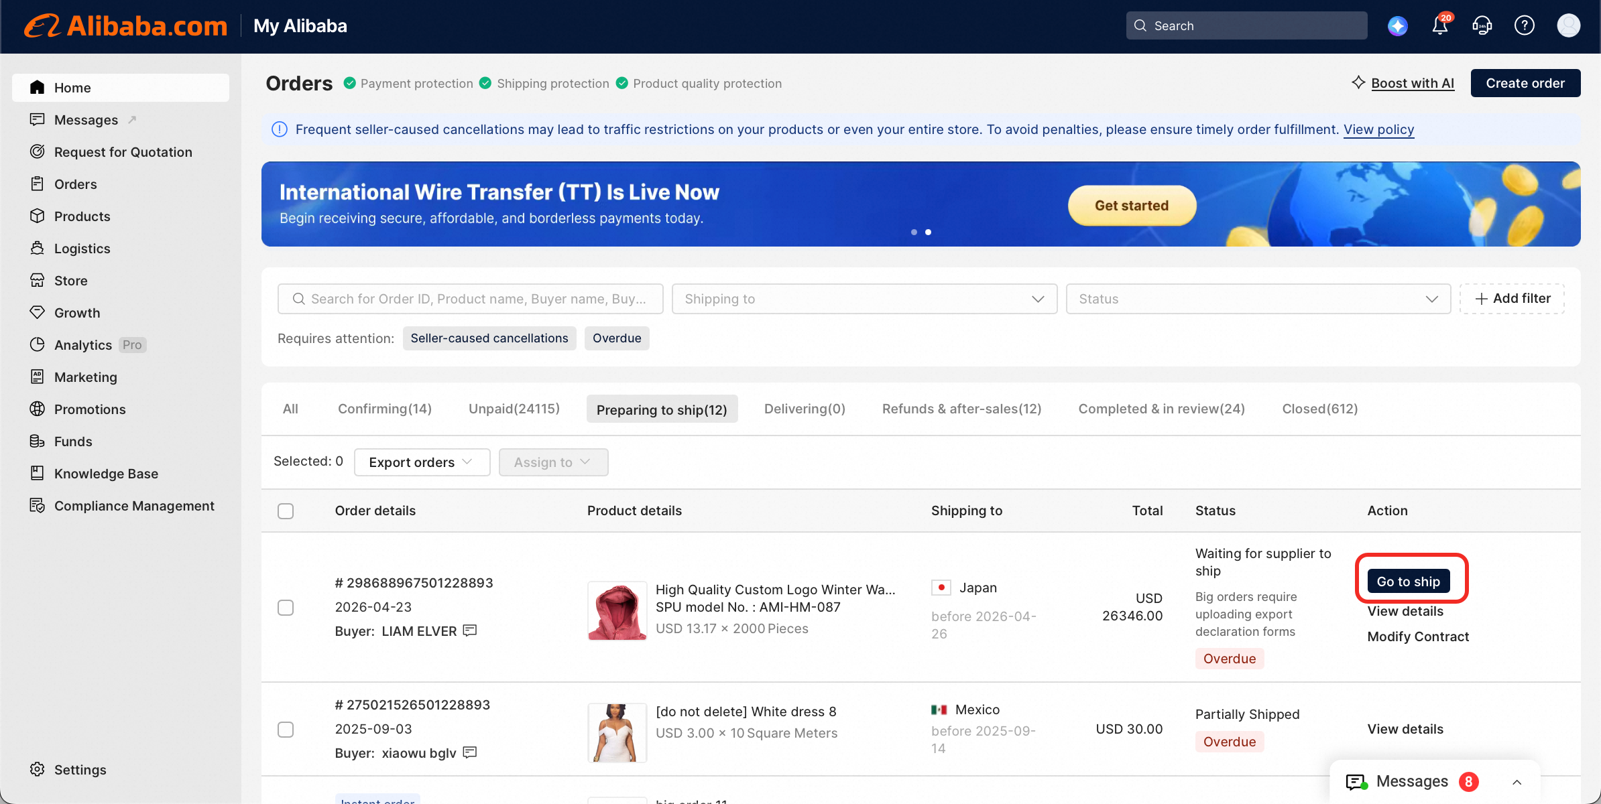Click the Marketing icon in sidebar
This screenshot has width=1601, height=804.
tap(38, 377)
